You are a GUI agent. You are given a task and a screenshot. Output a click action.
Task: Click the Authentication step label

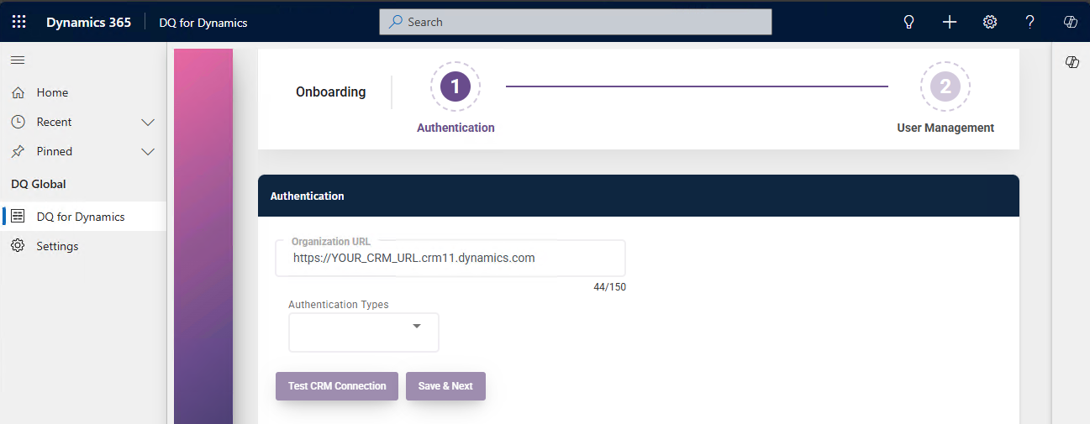[455, 128]
